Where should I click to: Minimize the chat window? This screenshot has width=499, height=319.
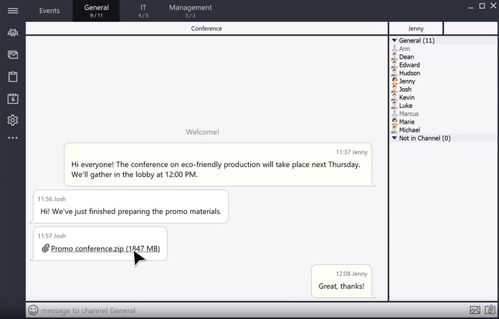471,7
